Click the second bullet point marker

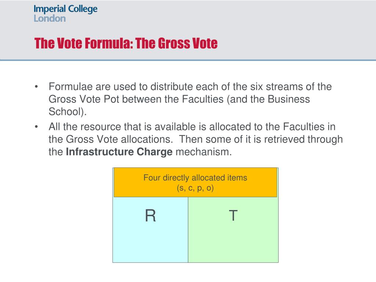coord(36,127)
